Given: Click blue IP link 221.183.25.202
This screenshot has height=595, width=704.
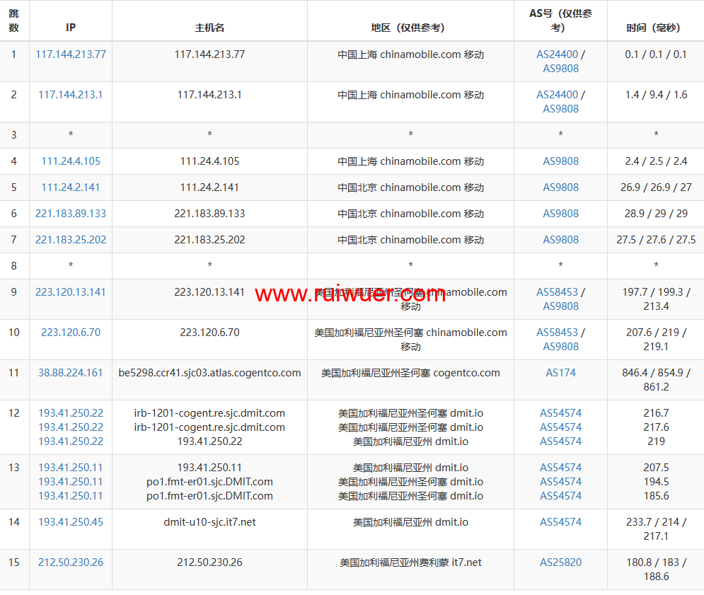Looking at the screenshot, I should pos(71,240).
